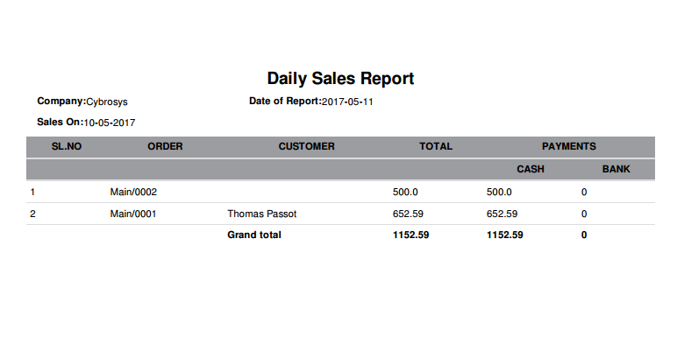
Task: Click the 500.0 total for Main/0002
Action: [405, 193]
